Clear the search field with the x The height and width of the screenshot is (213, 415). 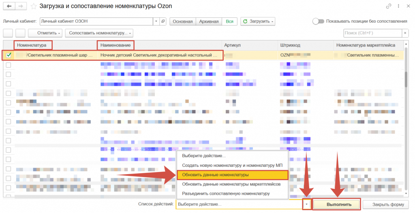click(405, 33)
